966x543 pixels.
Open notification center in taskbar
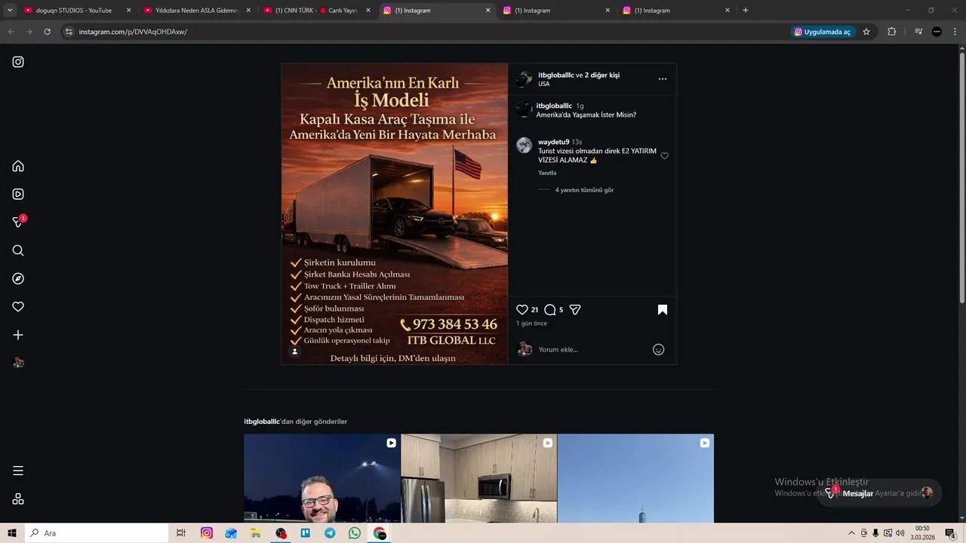pyautogui.click(x=950, y=533)
